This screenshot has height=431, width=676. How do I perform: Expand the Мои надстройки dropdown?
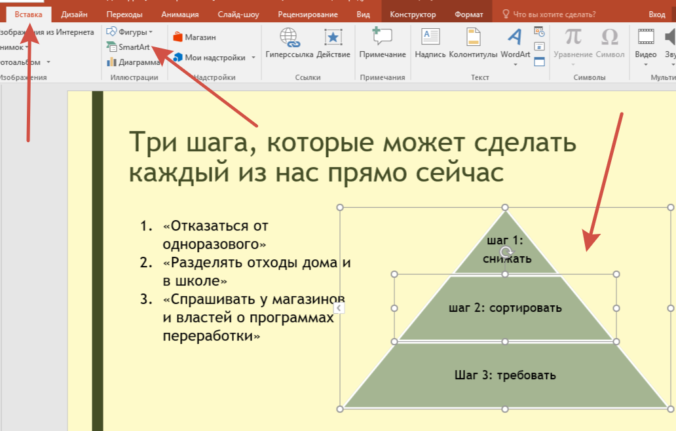point(254,58)
